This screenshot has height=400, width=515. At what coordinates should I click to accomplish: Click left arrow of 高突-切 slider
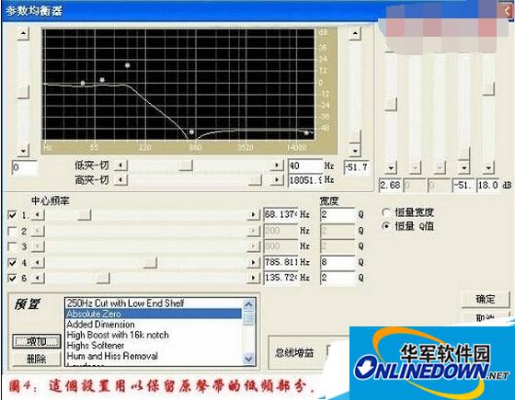point(120,180)
